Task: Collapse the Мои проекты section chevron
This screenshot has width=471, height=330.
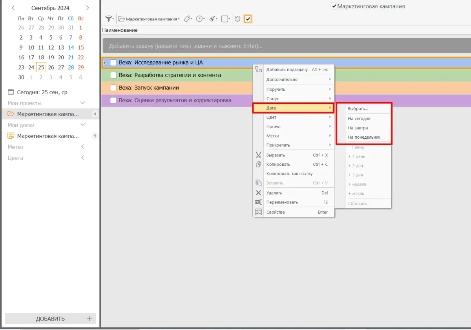Action: click(83, 103)
